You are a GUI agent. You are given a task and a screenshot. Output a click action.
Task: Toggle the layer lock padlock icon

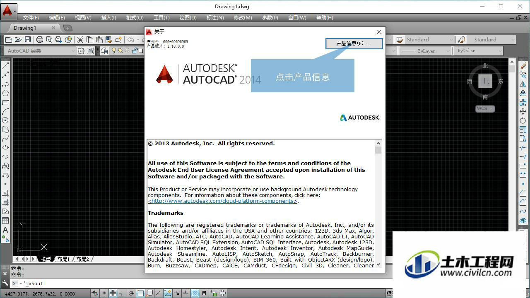(135, 51)
